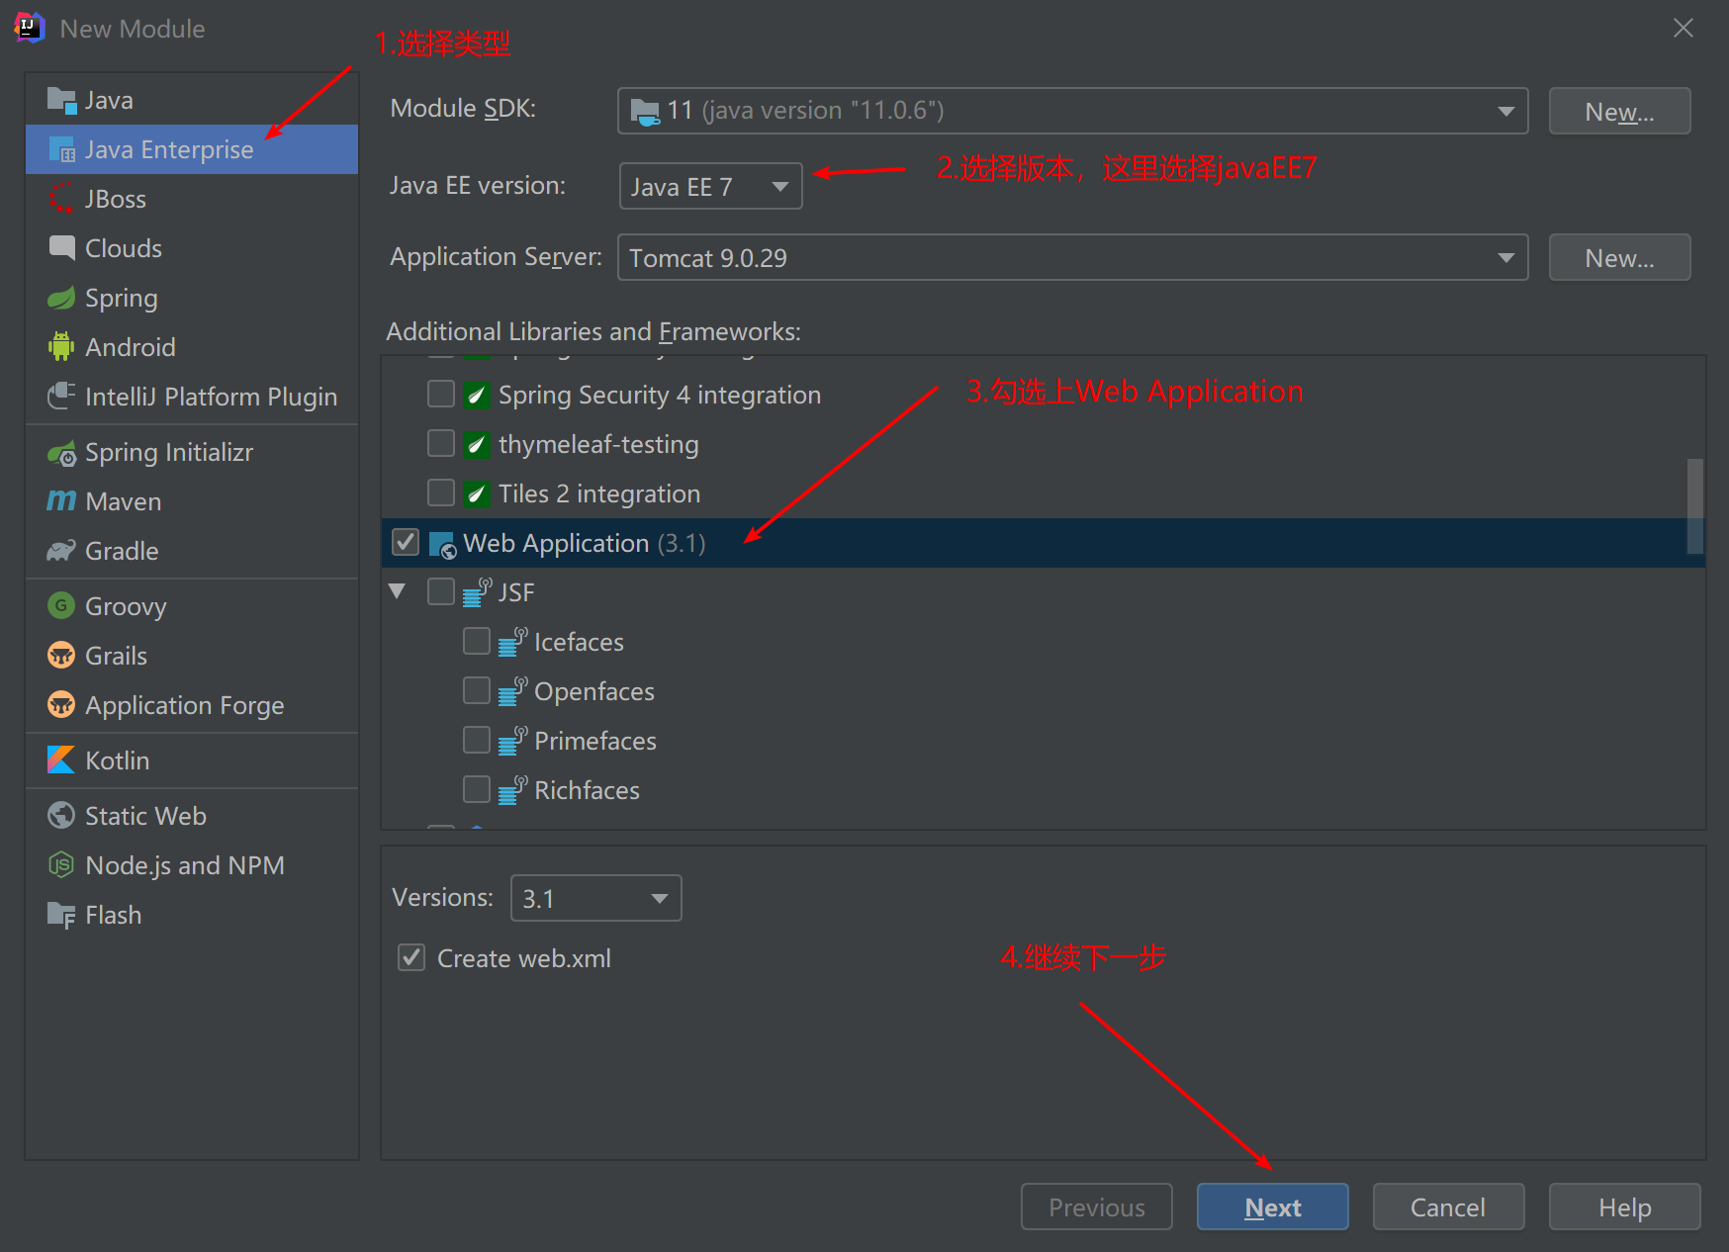Click the thymeleaf-testing icon
The width and height of the screenshot is (1729, 1252).
(477, 444)
